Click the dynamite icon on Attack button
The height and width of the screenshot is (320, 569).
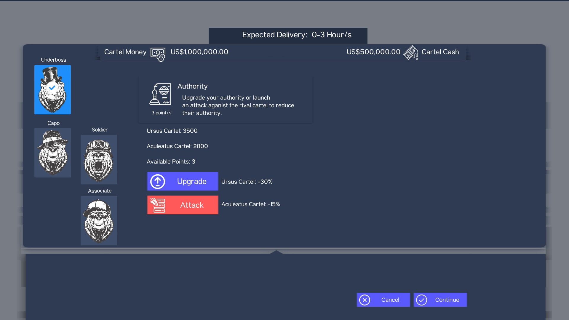158,205
